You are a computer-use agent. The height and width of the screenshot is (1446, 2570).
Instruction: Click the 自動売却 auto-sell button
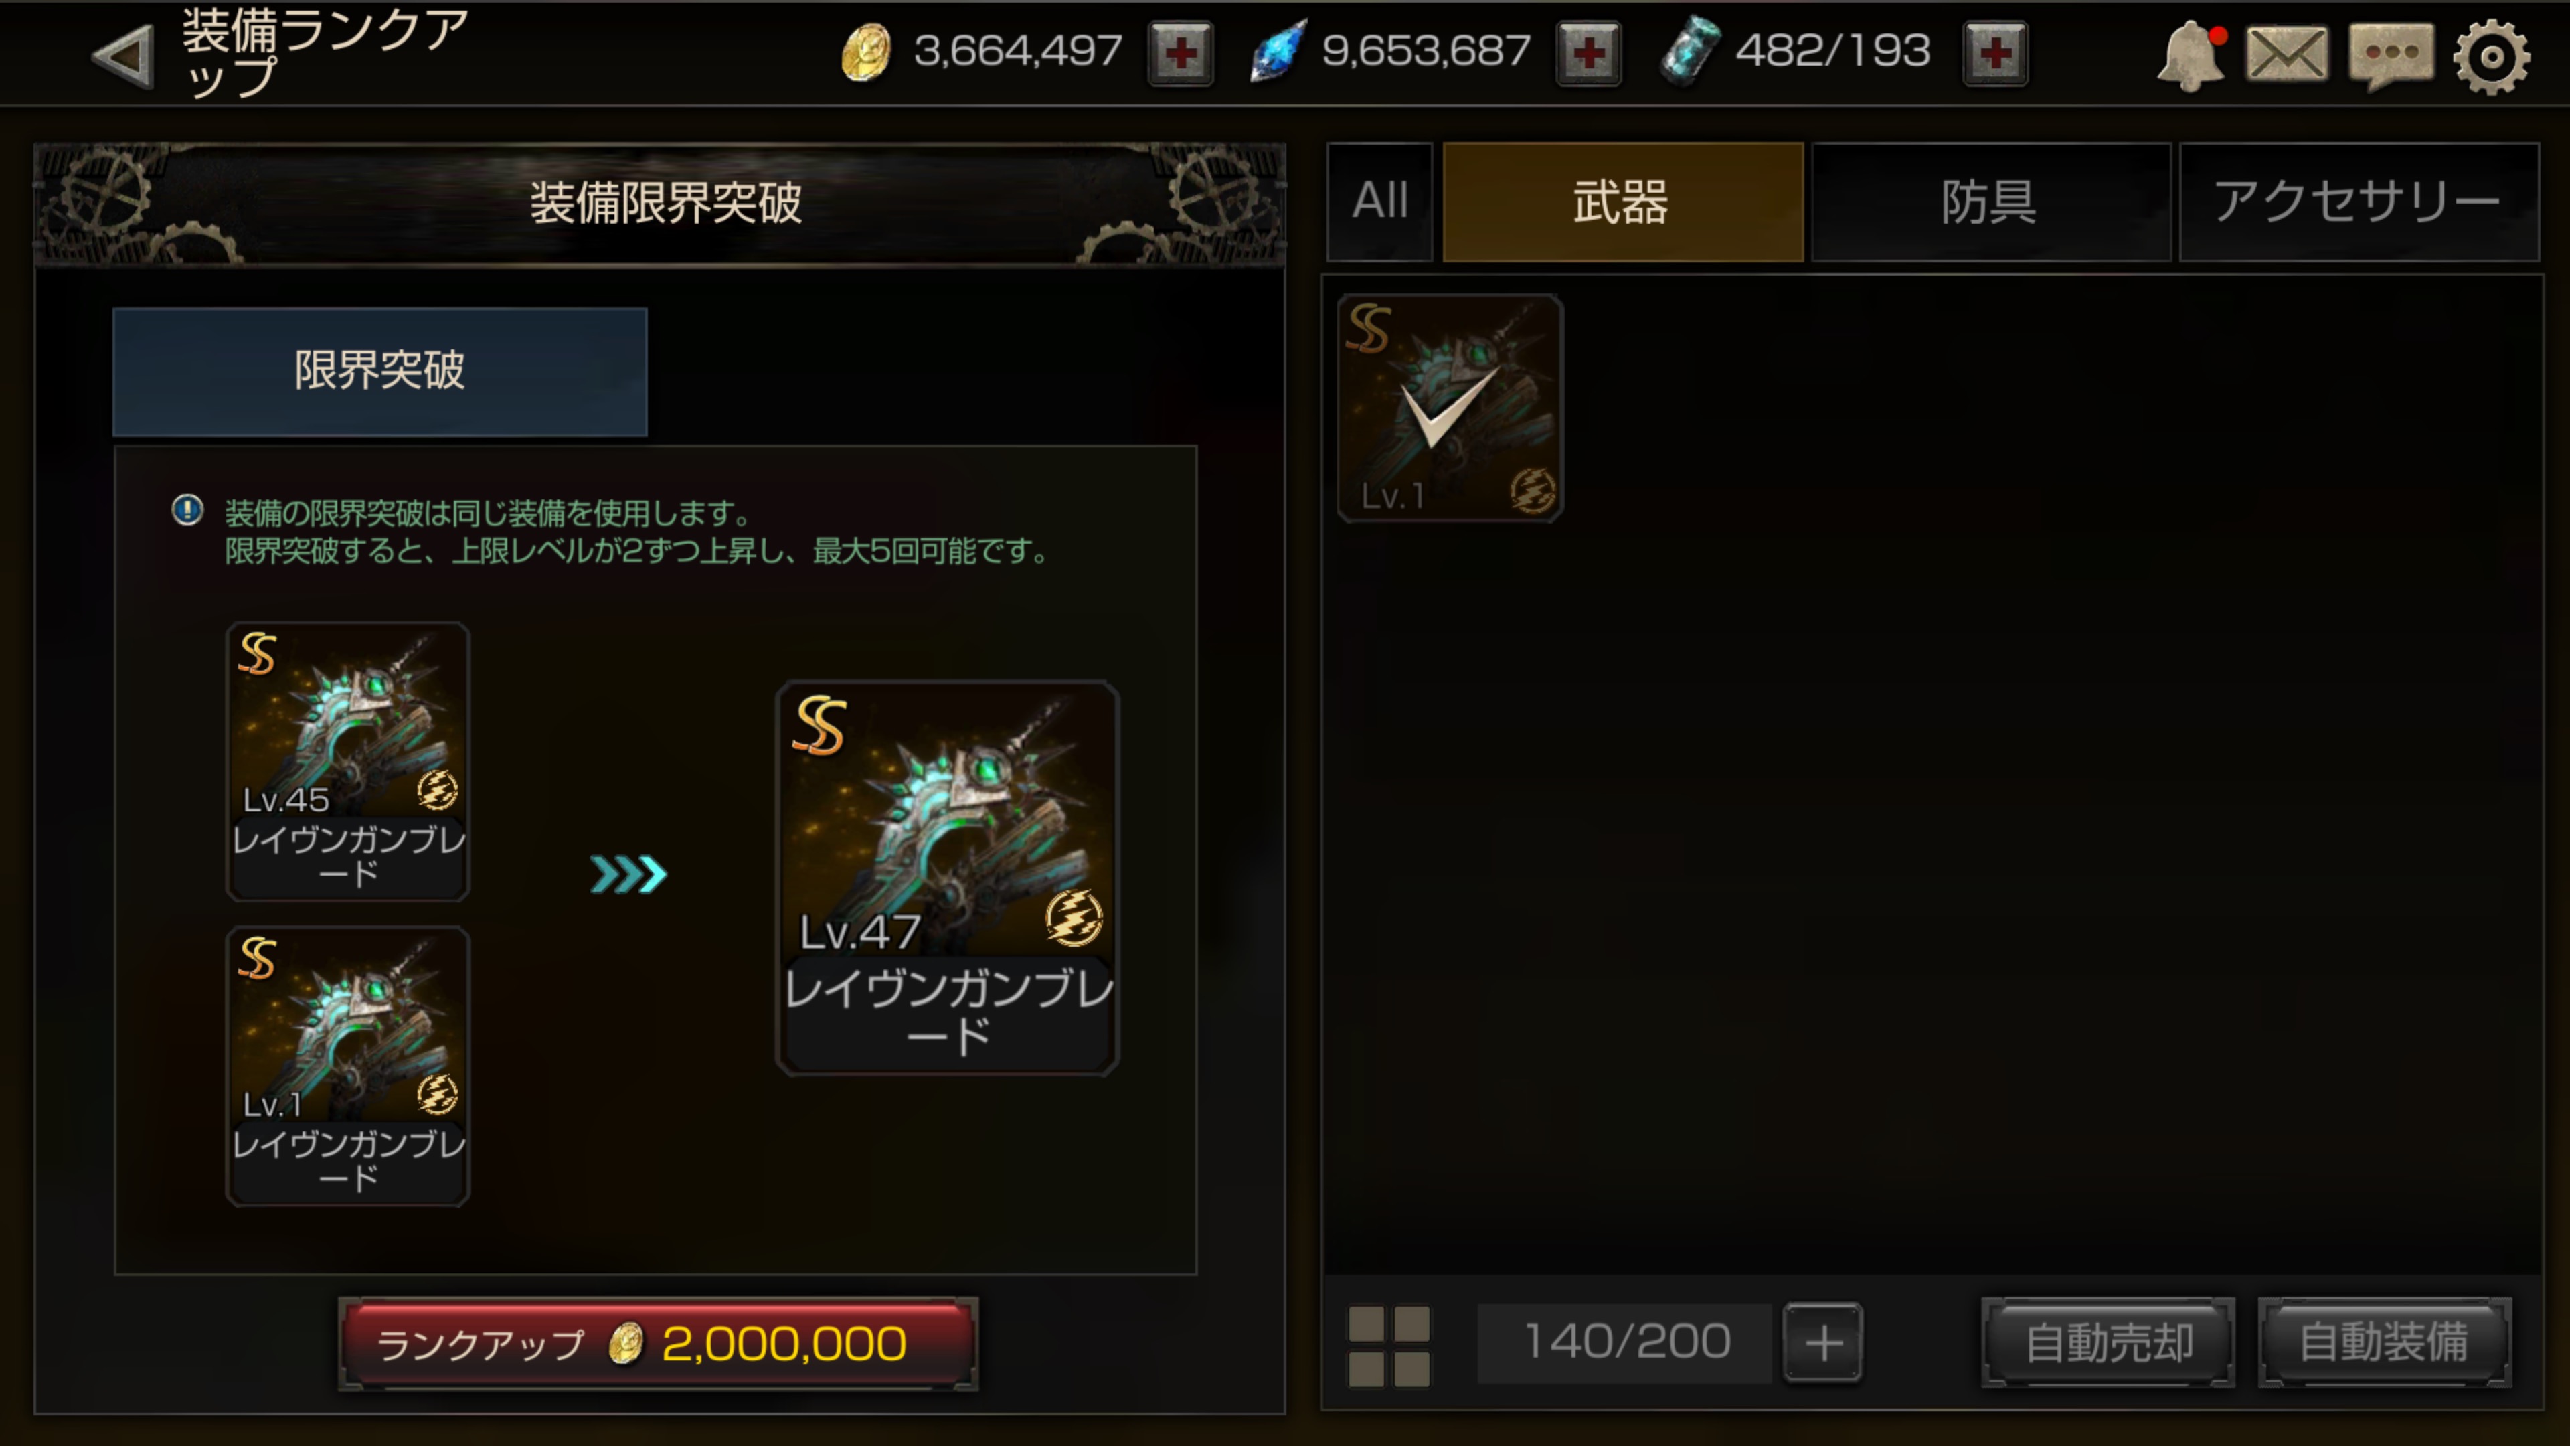click(x=2108, y=1342)
